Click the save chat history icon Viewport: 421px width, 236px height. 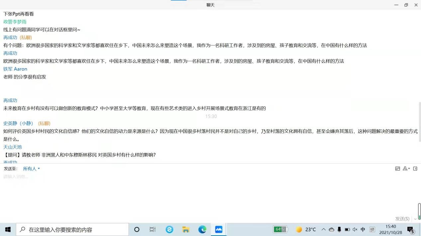[x=415, y=169]
